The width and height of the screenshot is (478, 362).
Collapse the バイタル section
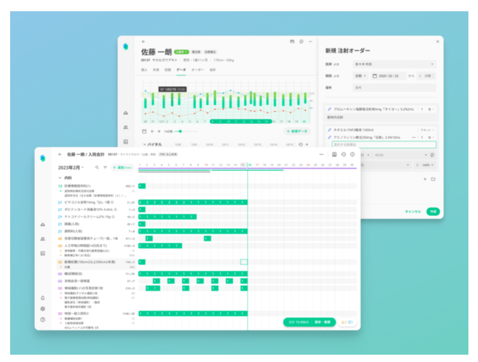click(x=144, y=144)
